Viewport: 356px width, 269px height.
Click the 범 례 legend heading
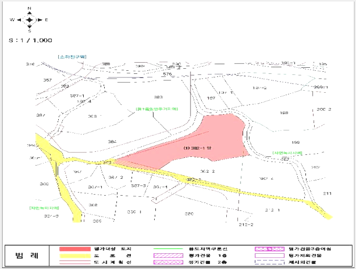pyautogui.click(x=27, y=256)
